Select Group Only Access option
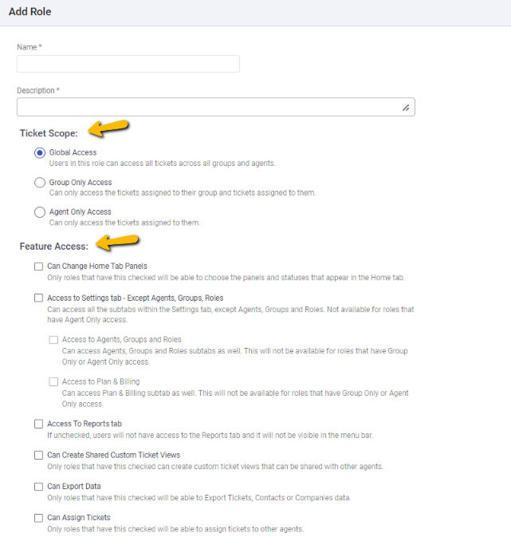 (40, 183)
